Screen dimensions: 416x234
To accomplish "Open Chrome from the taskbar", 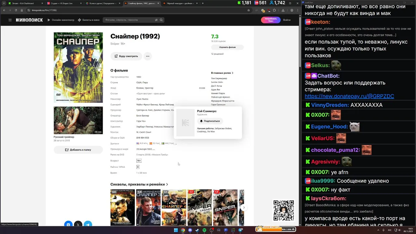I will (183, 230).
